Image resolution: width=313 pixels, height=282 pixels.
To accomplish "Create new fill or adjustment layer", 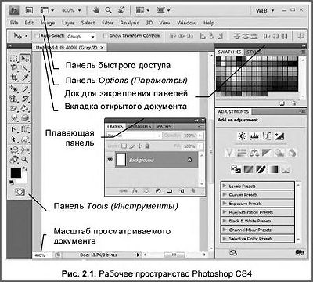I will (158, 191).
